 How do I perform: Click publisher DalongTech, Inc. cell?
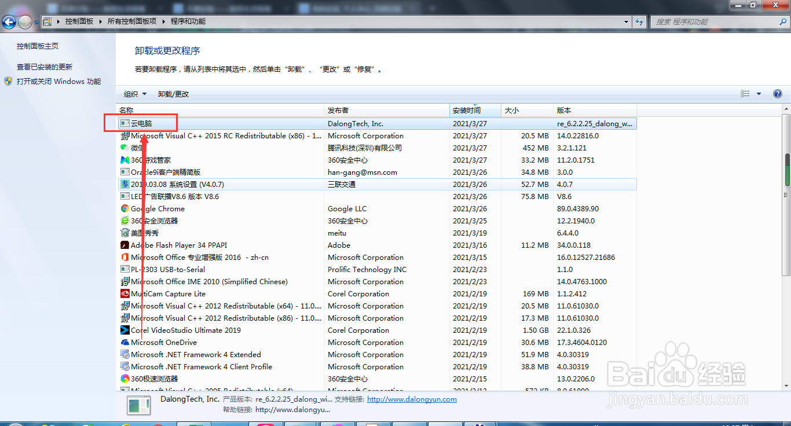pos(356,124)
